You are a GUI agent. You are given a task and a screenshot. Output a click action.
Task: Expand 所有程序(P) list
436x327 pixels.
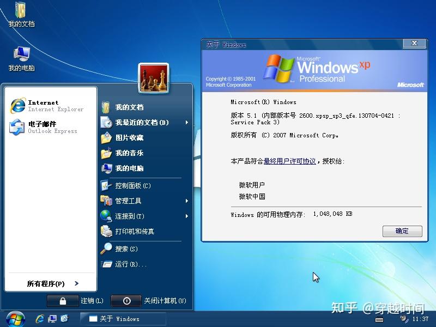click(53, 283)
